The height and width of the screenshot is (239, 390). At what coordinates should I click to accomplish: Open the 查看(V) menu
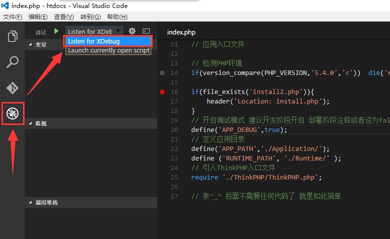pos(64,17)
